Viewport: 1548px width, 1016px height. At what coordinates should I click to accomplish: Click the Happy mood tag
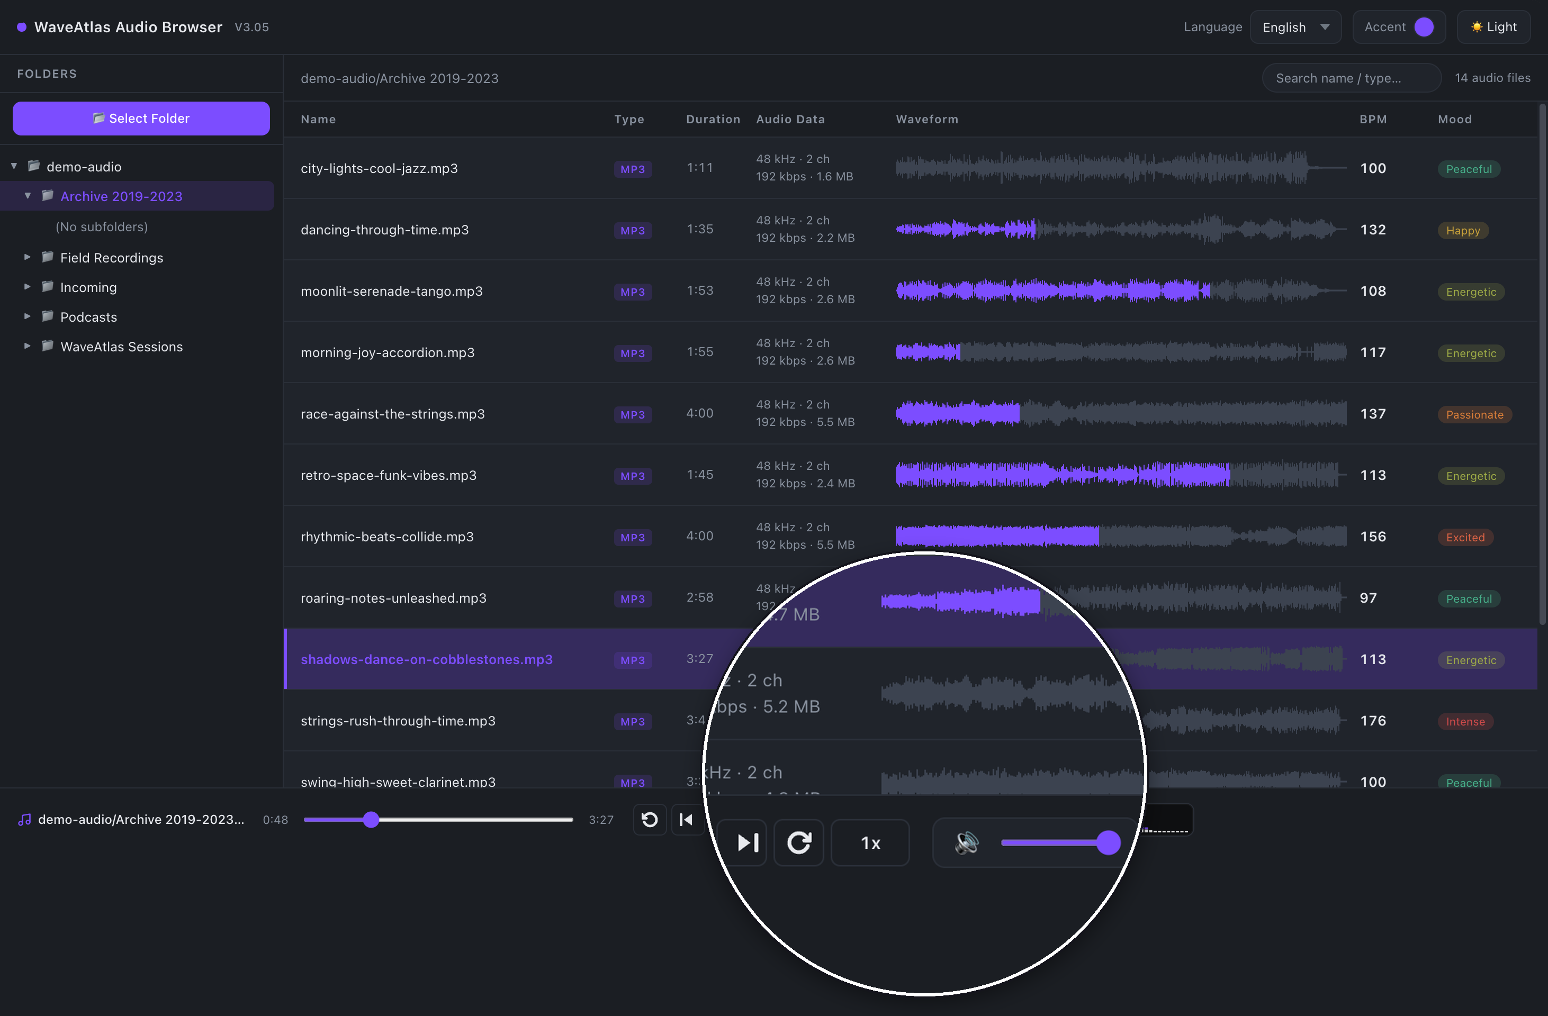[1462, 231]
